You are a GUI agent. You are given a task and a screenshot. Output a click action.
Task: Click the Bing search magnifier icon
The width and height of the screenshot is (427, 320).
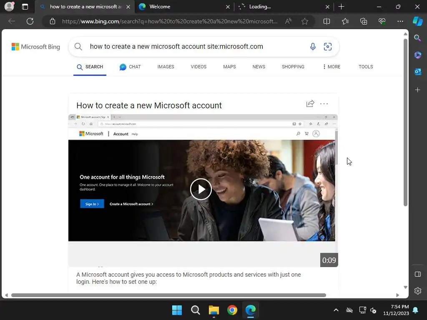point(78,47)
